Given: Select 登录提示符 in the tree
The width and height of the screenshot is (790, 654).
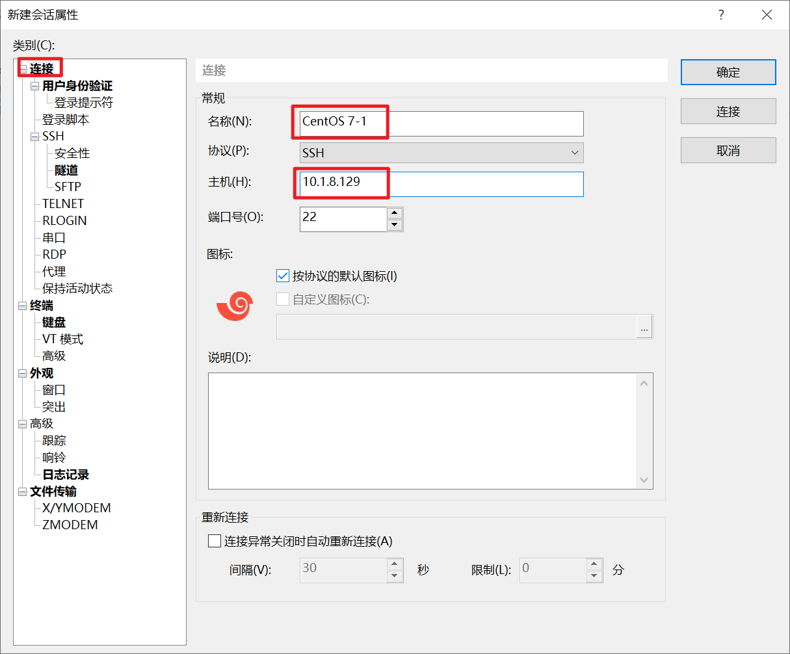Looking at the screenshot, I should click(84, 103).
